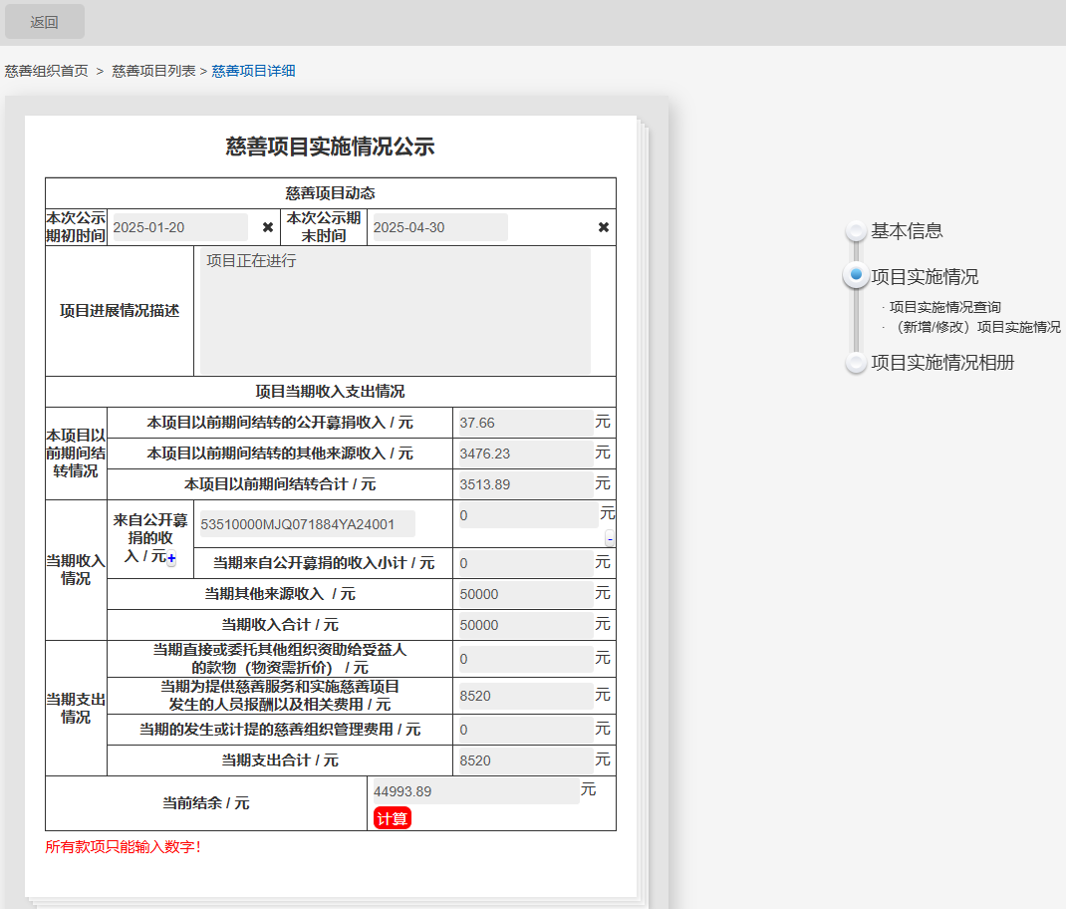The width and height of the screenshot is (1066, 909).
Task: Clear the 本次公示期初时间 date with the X icon
Action: [268, 227]
